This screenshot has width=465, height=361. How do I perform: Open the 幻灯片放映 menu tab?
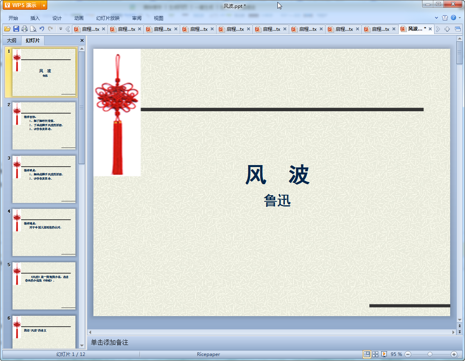point(107,18)
